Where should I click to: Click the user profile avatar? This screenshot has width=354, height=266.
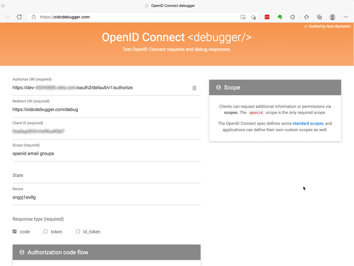[332, 17]
